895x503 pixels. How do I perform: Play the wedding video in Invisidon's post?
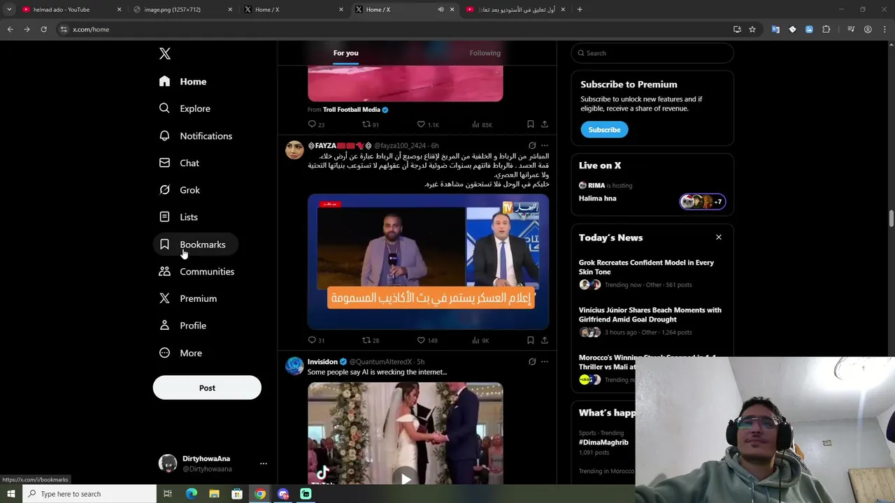pyautogui.click(x=406, y=478)
